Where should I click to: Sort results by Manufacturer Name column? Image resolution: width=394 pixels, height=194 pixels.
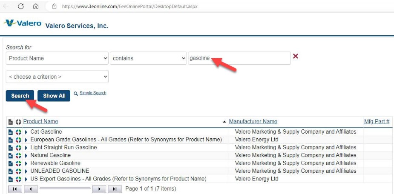pyautogui.click(x=253, y=122)
